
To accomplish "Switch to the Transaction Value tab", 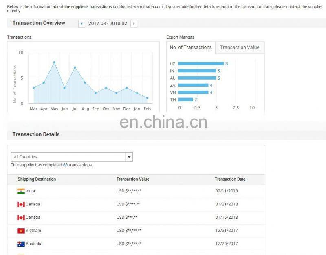I will click(x=240, y=48).
